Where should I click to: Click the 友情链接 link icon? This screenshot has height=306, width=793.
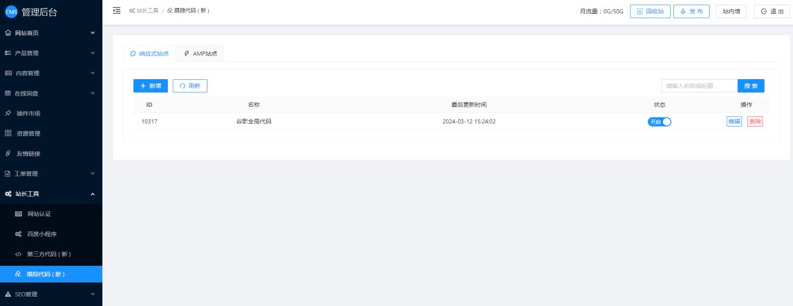8,154
